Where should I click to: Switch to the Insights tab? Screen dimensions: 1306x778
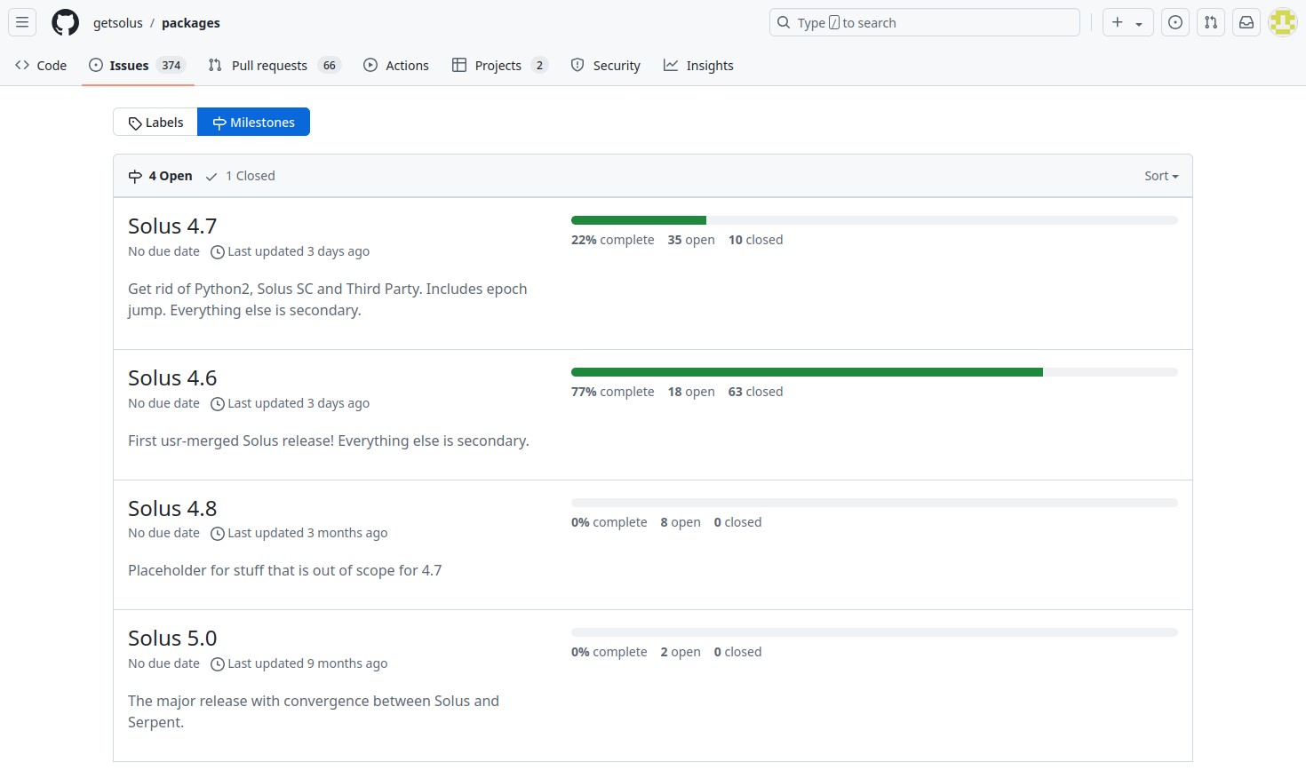click(699, 65)
